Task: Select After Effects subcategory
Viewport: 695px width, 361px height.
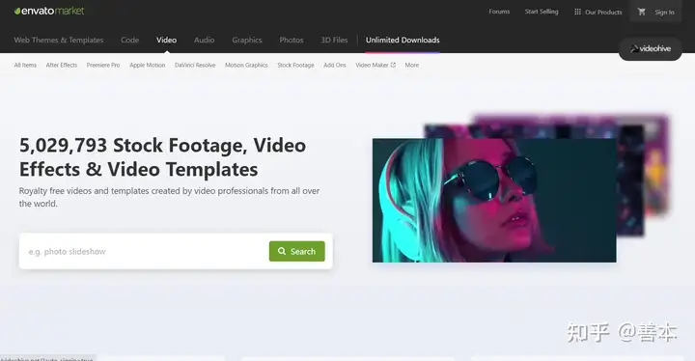Action: [62, 66]
